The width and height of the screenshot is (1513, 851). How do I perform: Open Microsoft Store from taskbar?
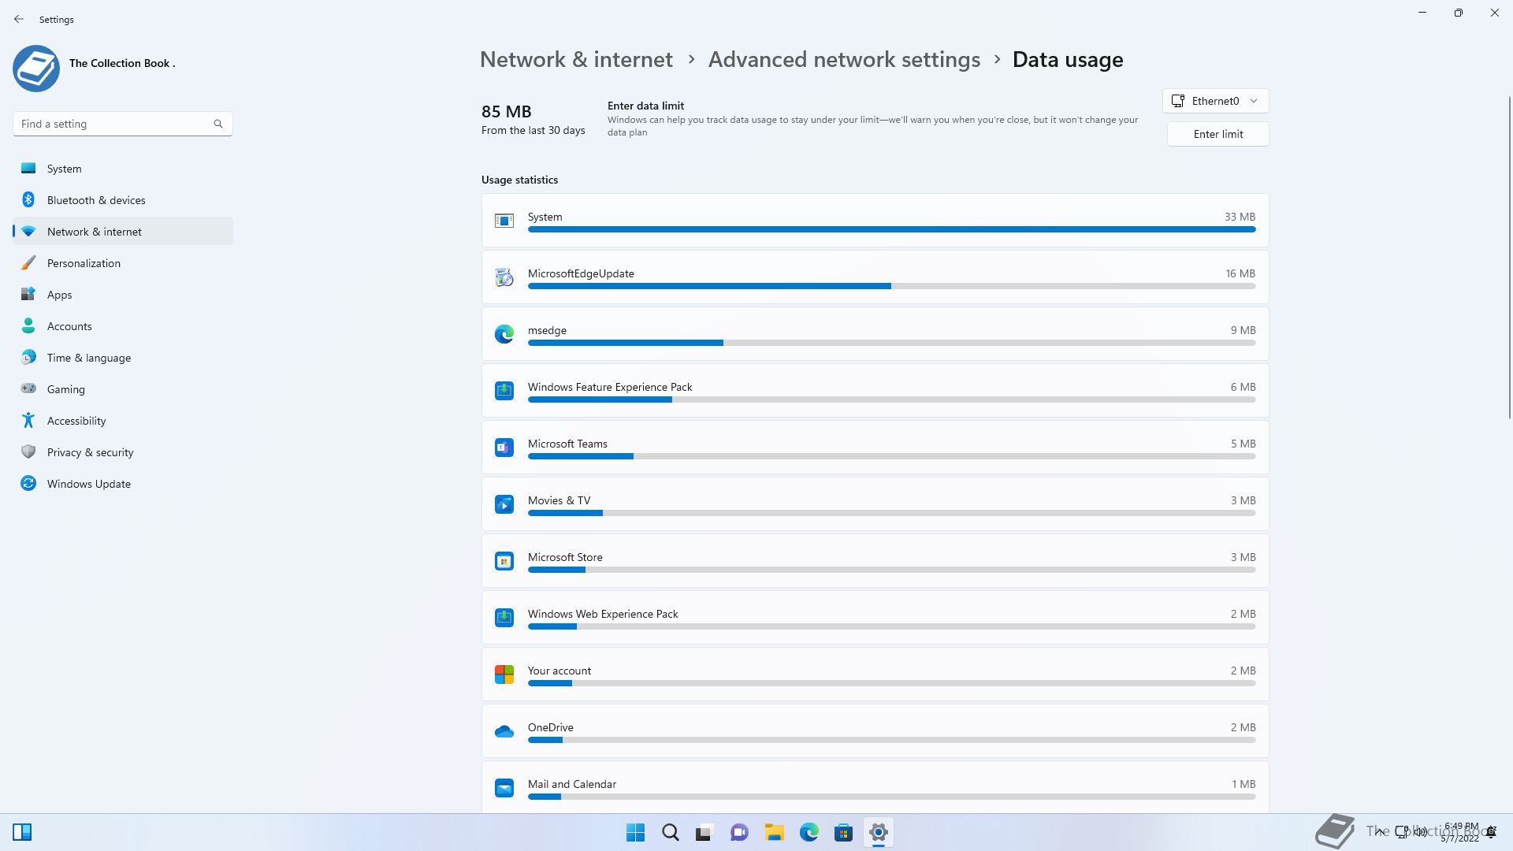click(x=843, y=832)
